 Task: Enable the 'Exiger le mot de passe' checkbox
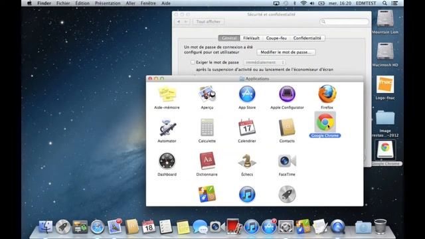coord(193,62)
